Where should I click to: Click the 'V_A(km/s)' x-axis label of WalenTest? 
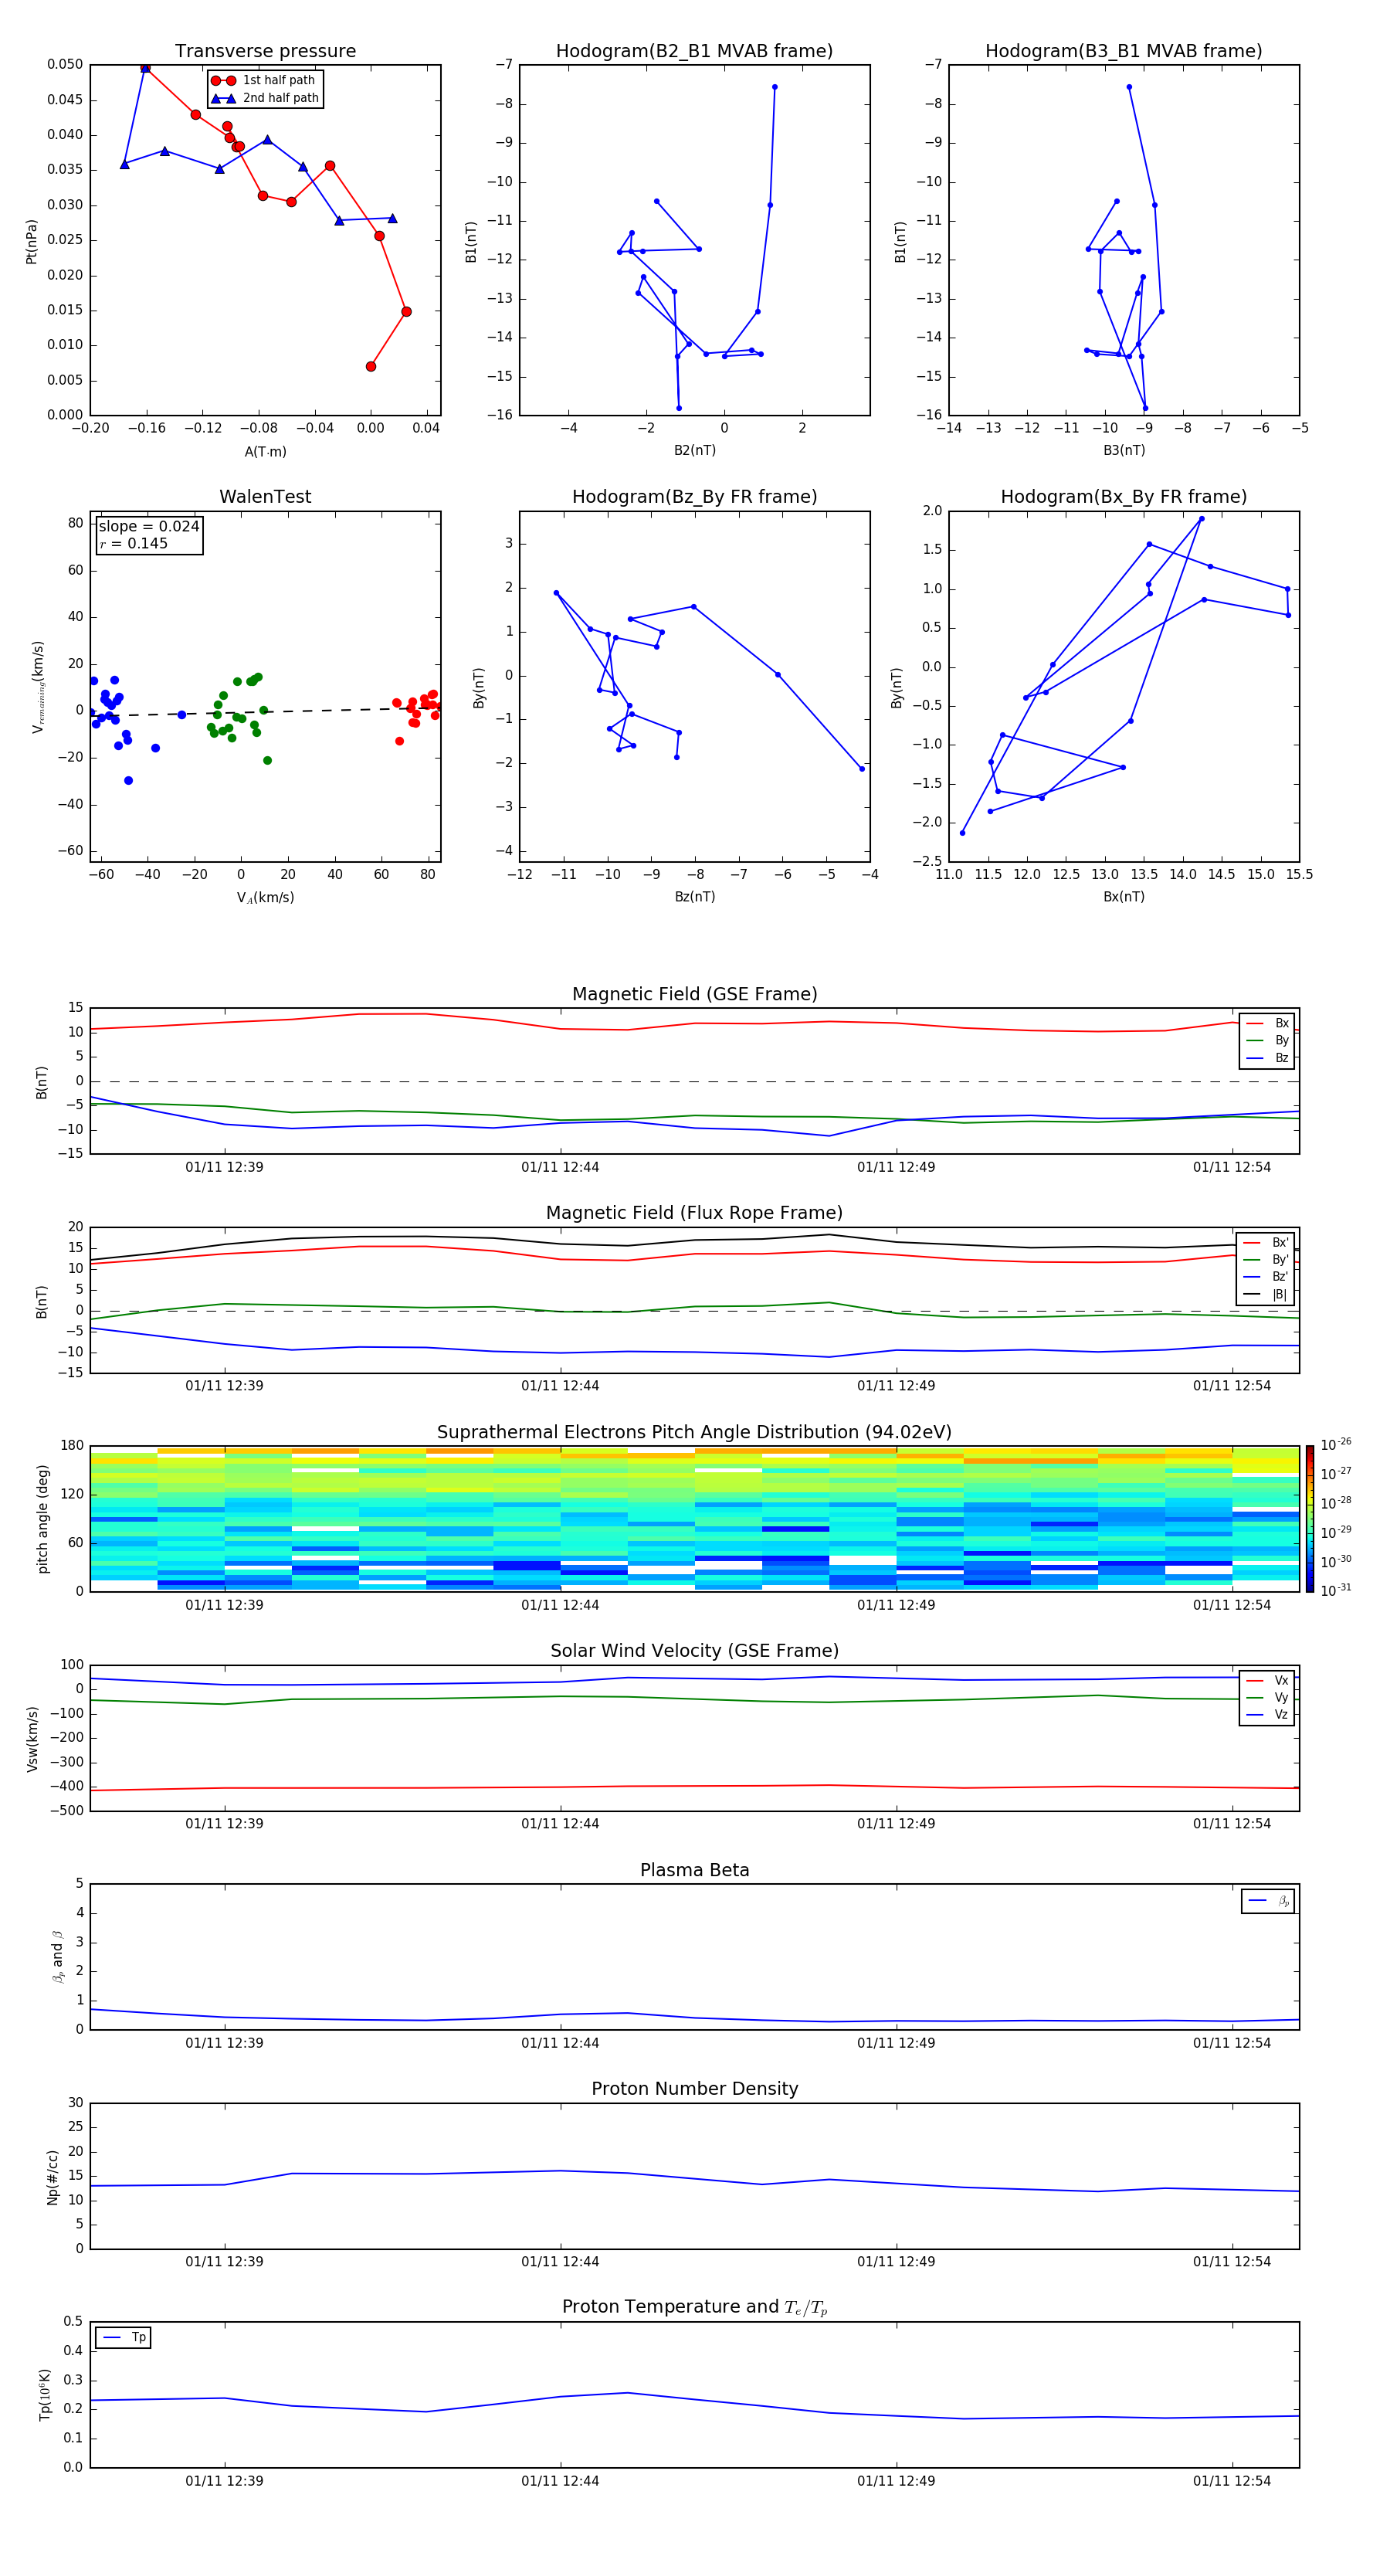tap(265, 898)
